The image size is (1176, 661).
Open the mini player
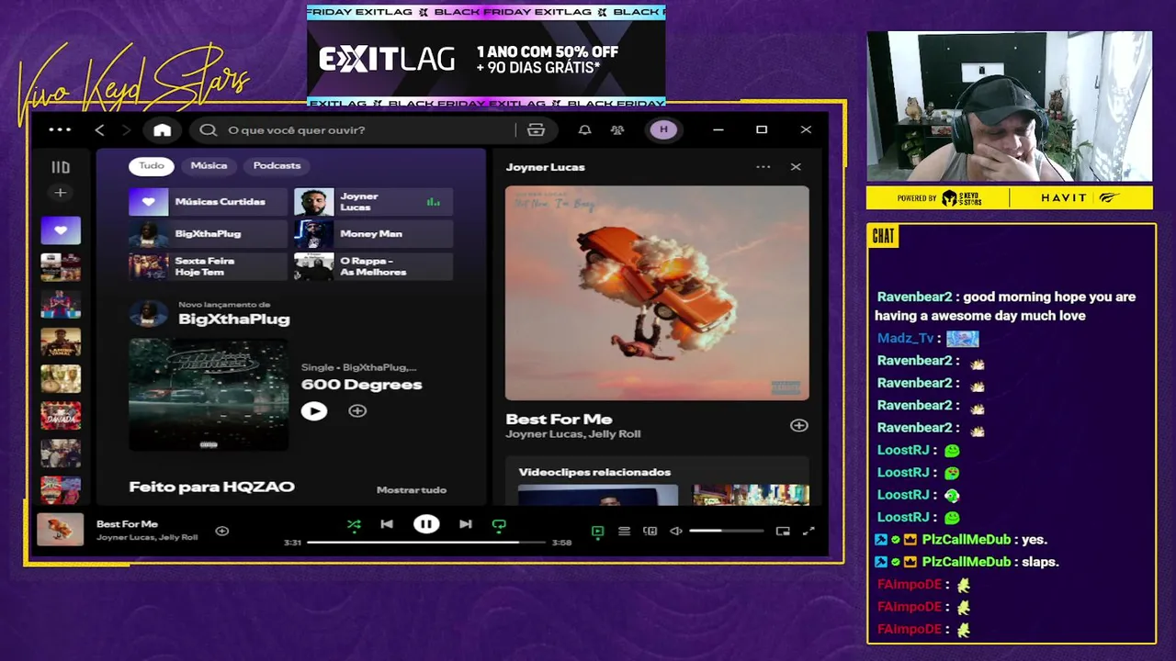click(x=783, y=532)
